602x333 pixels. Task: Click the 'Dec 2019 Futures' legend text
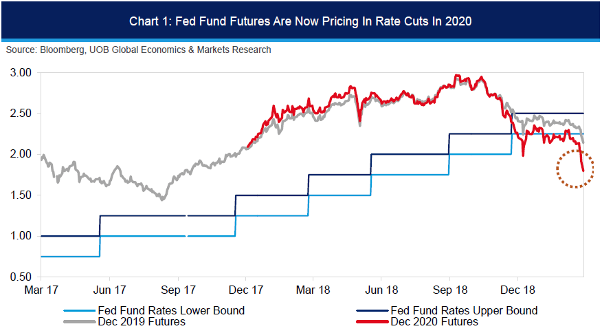click(x=142, y=321)
